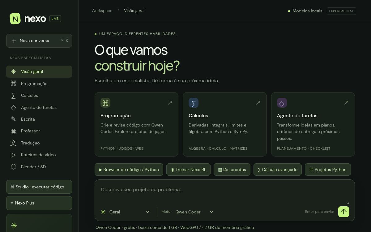Open the Geral specialist dropdown
The image size is (371, 232).
pyautogui.click(x=130, y=212)
